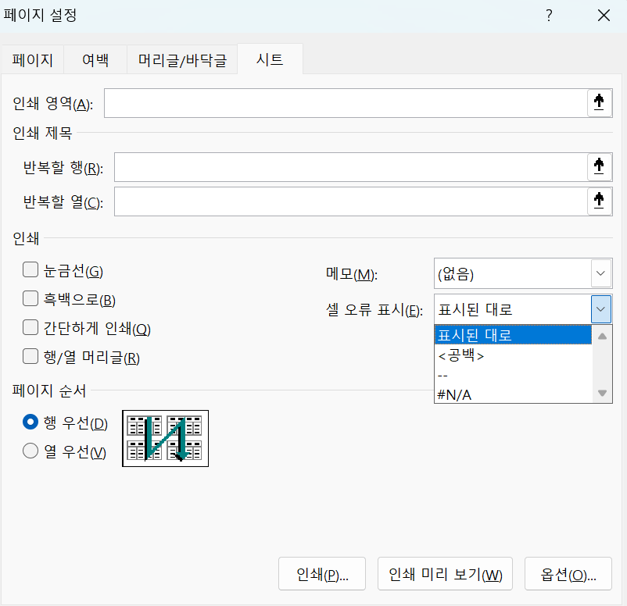Click the 인쇄 미리 보기 button

click(x=444, y=573)
